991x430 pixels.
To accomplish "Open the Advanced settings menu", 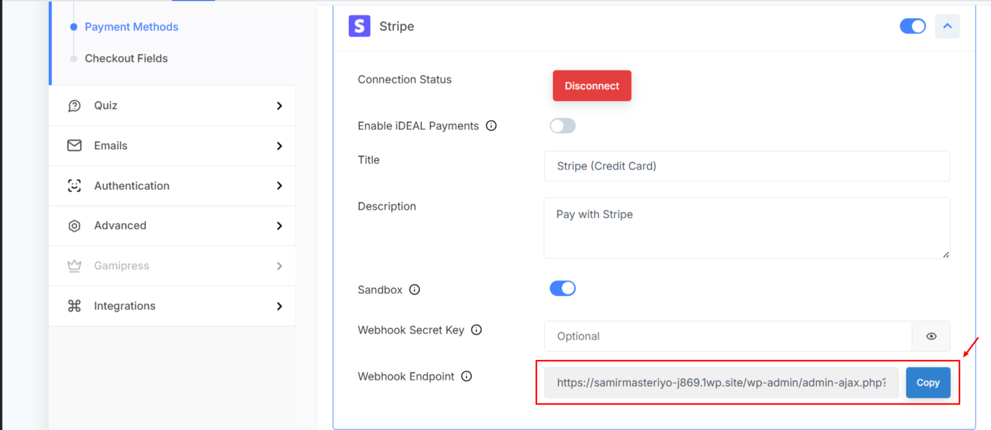I will click(x=172, y=226).
